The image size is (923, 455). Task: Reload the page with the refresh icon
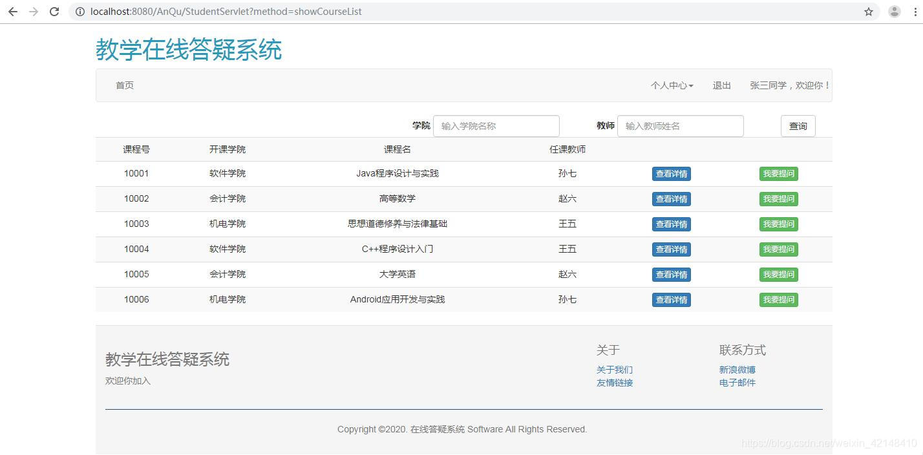54,12
